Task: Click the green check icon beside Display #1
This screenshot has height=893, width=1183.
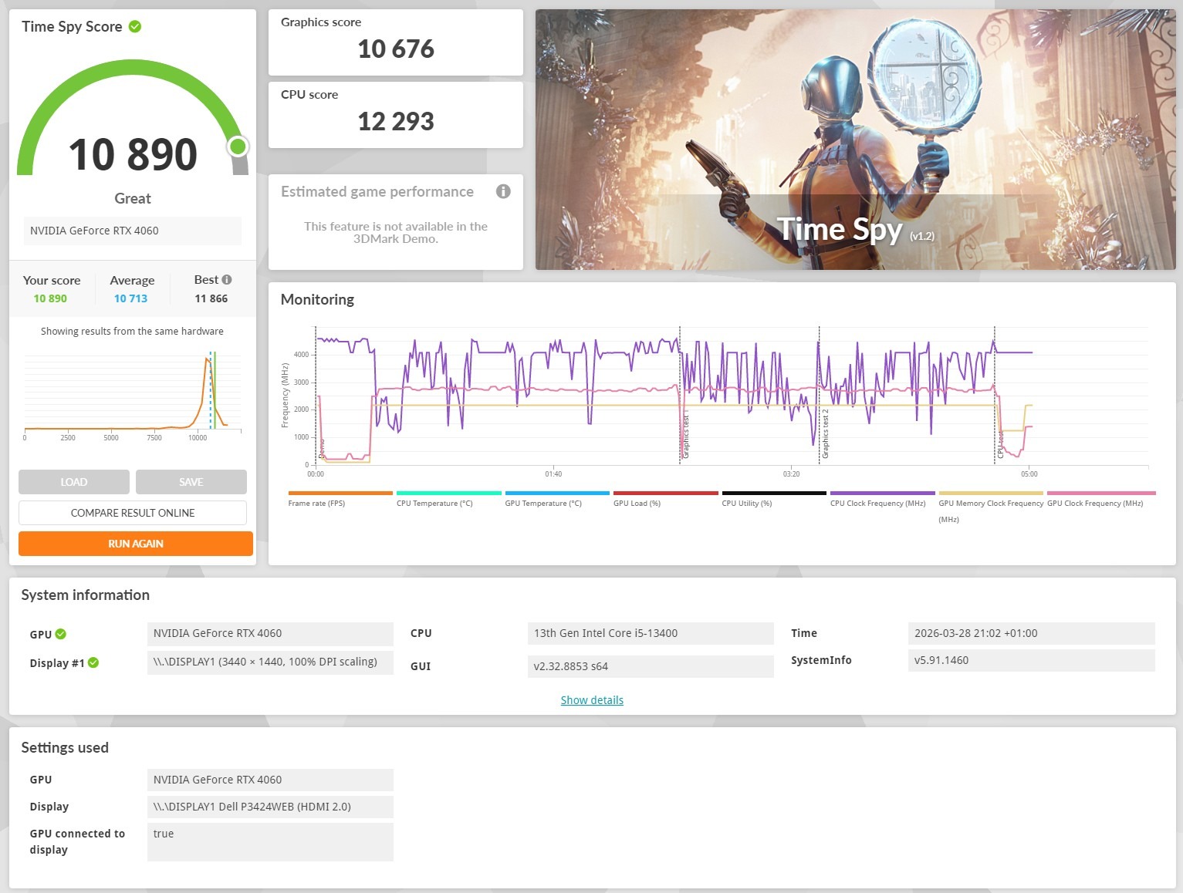Action: 93,662
